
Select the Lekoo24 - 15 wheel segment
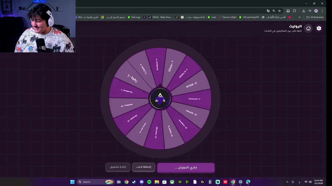(x=191, y=113)
